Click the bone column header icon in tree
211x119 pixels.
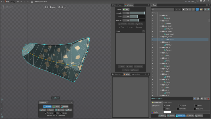[x=155, y=13]
